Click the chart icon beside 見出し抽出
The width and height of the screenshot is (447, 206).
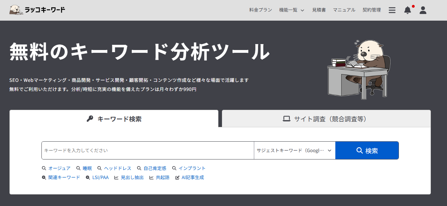116,178
